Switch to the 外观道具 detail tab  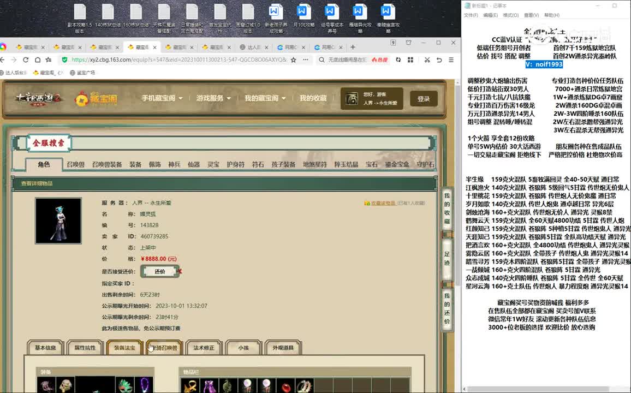(283, 348)
